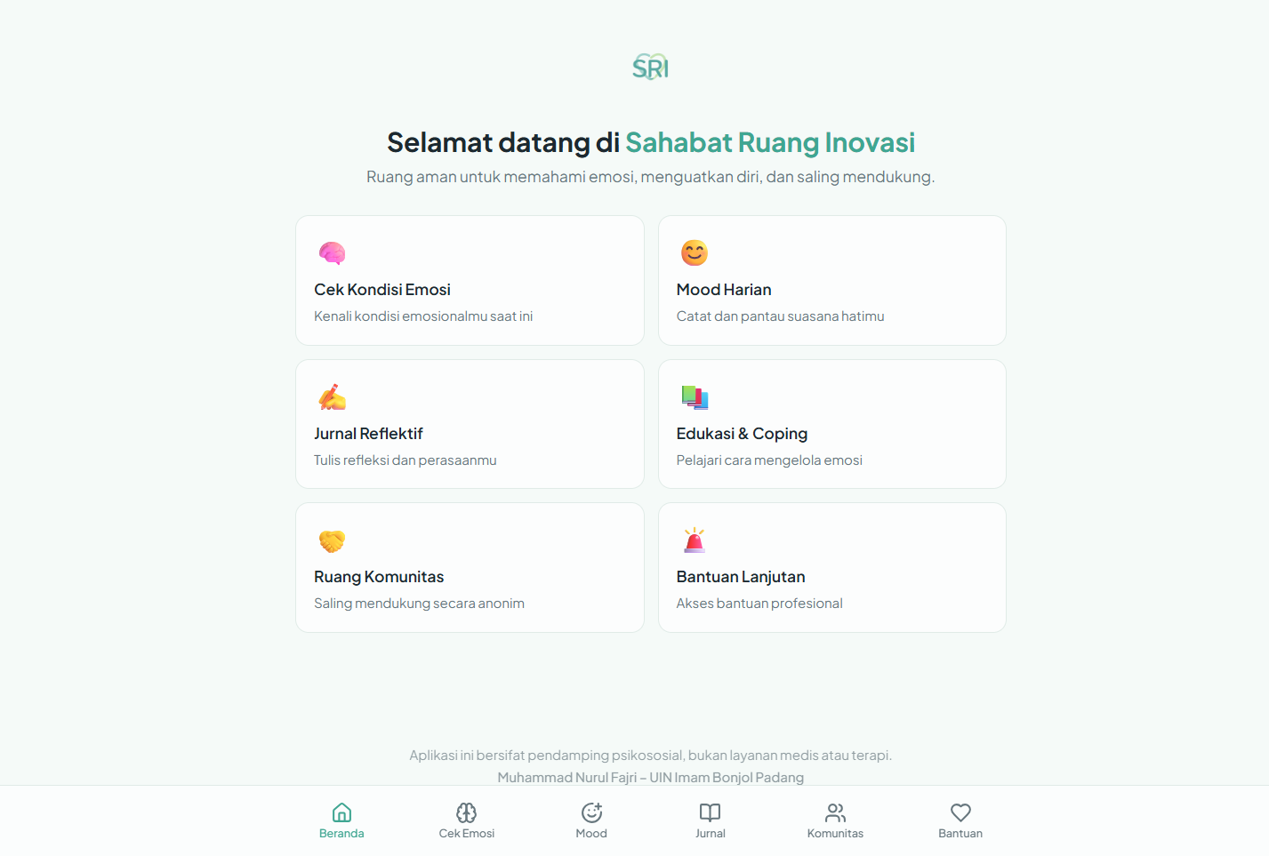Click the open book icon in the bottom navigation
Screen dimensions: 1269x856
pyautogui.click(x=710, y=812)
